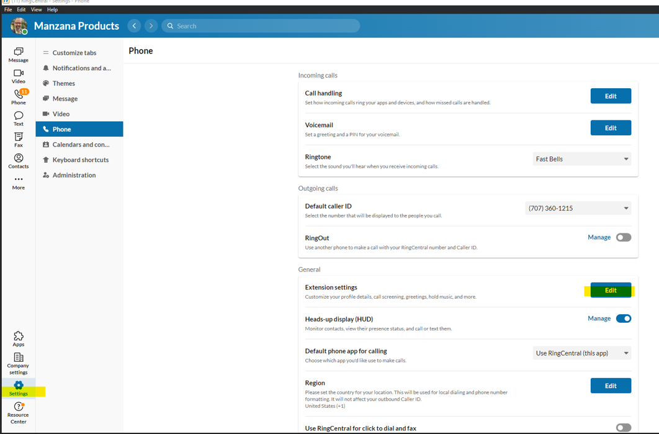The image size is (659, 434).
Task: Open Video settings in settings list
Action: 79,114
